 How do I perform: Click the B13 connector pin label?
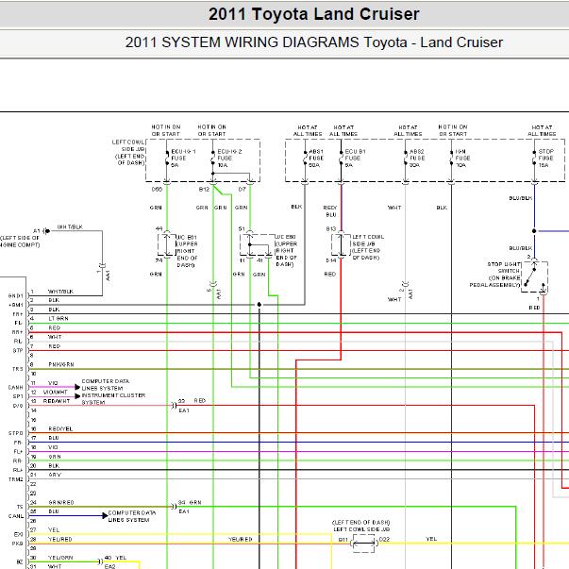(331, 229)
